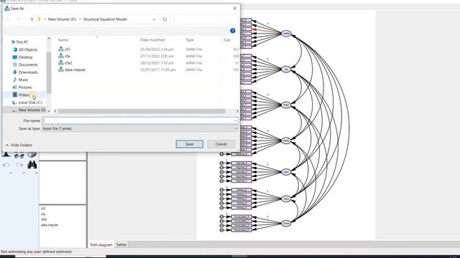This screenshot has width=460, height=258.
Task: Click the 01/04/2023 2:34 pm date cell
Action: 157,49
